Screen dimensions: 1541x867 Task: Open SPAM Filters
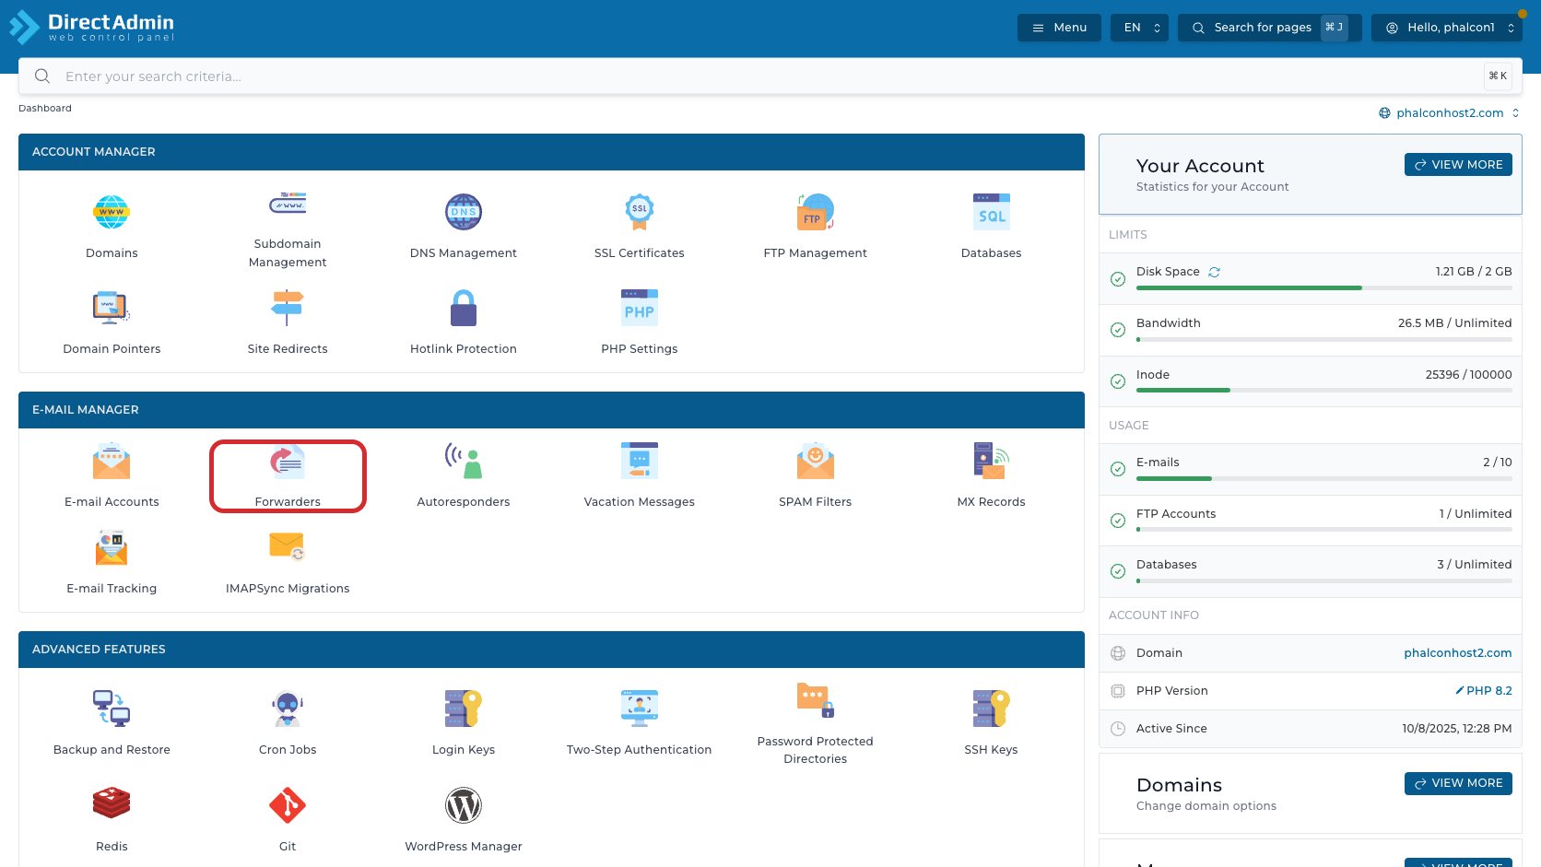pos(816,476)
